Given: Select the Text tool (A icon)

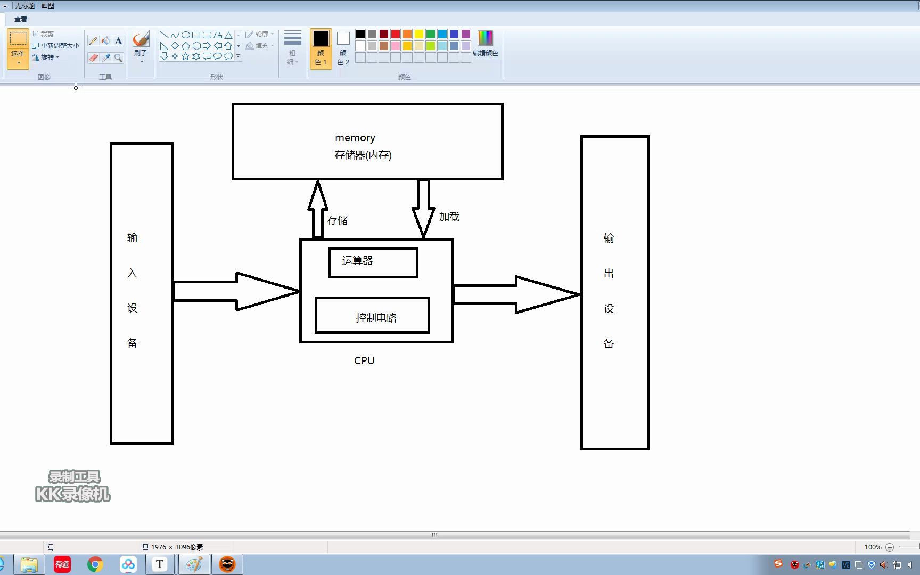Looking at the screenshot, I should pyautogui.click(x=118, y=41).
